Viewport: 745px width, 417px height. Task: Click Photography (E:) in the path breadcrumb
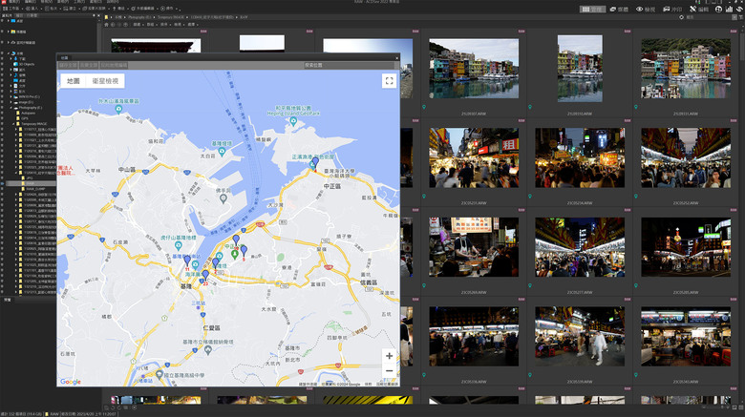pos(138,17)
